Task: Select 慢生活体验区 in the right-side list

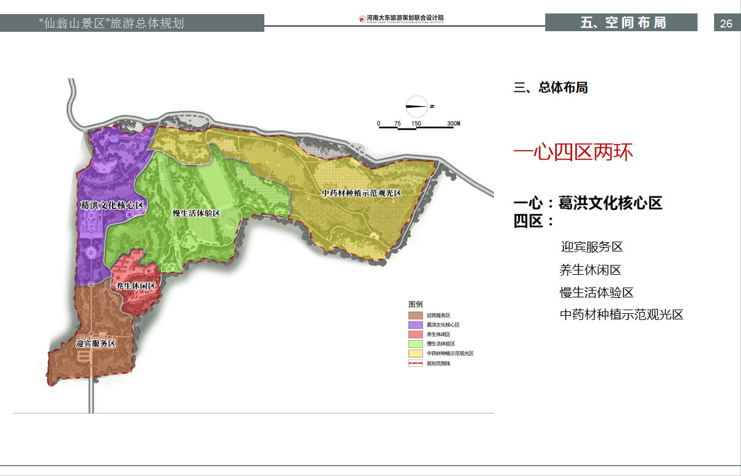Action: point(597,292)
